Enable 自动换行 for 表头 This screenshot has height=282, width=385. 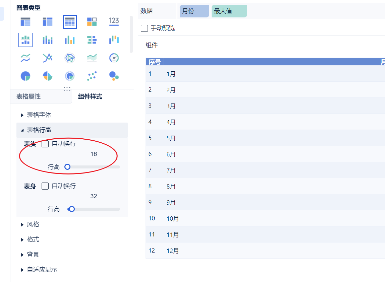pyautogui.click(x=45, y=144)
